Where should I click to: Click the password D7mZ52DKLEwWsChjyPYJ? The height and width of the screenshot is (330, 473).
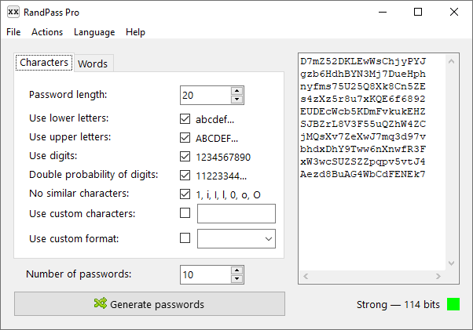coord(363,61)
